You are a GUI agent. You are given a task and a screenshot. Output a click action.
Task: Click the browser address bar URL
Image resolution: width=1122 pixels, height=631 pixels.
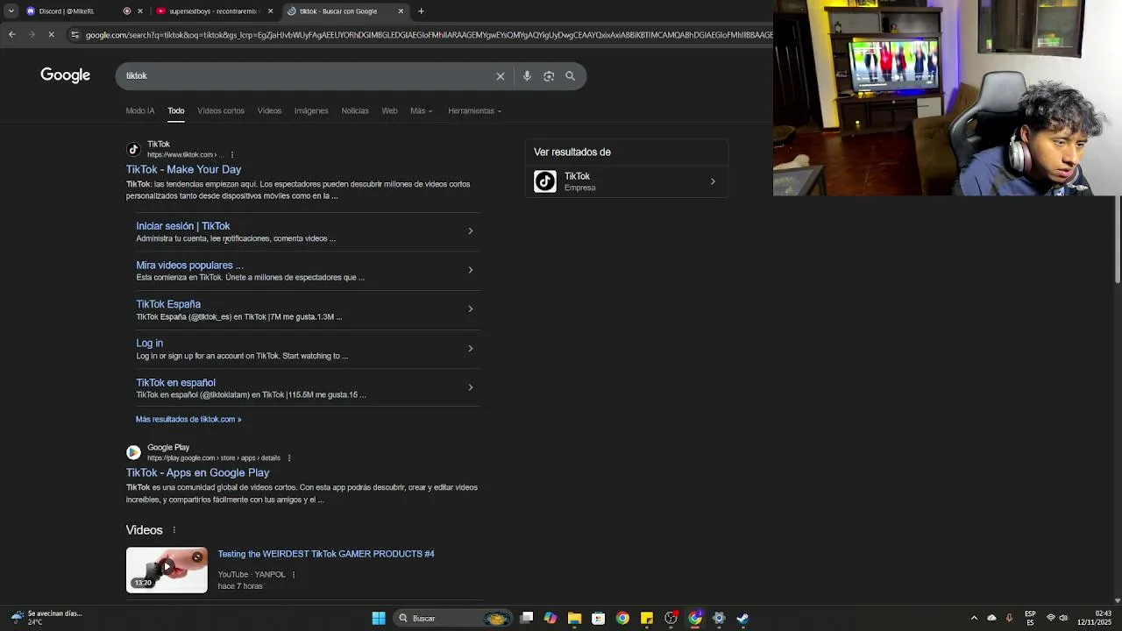pos(428,35)
